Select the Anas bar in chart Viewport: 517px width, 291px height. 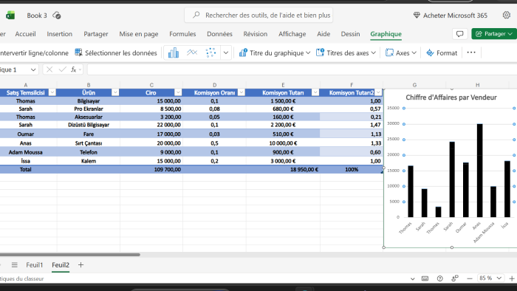point(479,171)
